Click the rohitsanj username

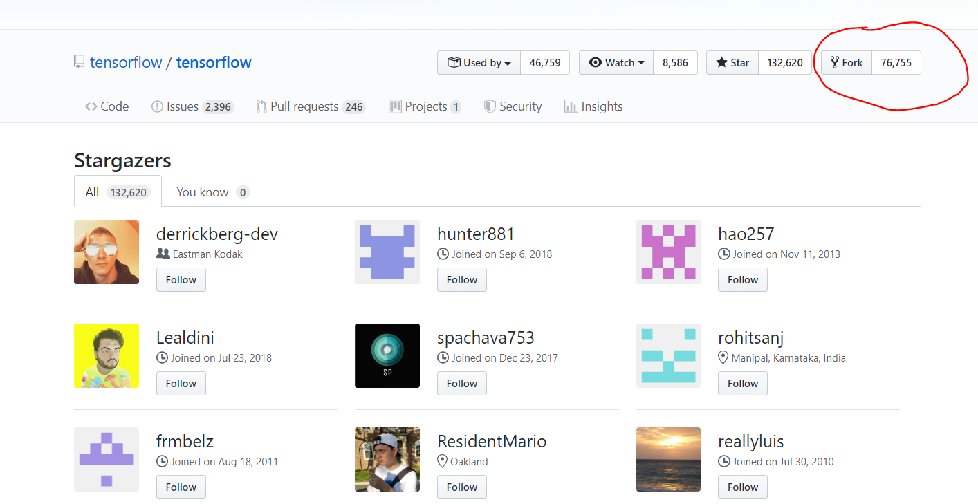(x=751, y=337)
